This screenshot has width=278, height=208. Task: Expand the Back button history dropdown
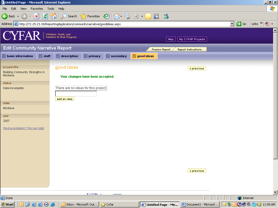(18, 16)
